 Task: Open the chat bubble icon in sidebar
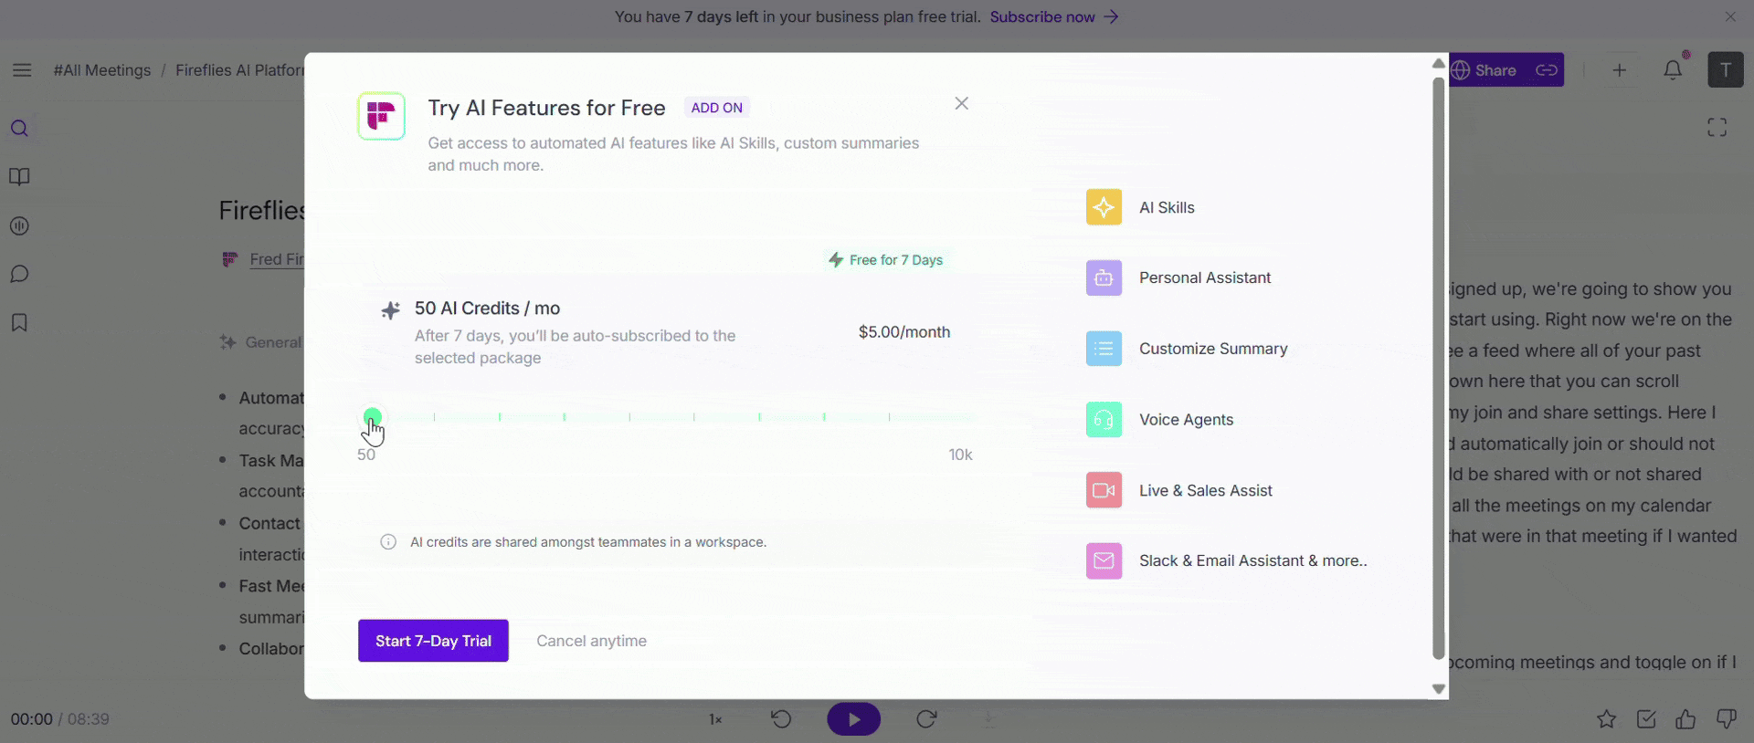(x=19, y=274)
